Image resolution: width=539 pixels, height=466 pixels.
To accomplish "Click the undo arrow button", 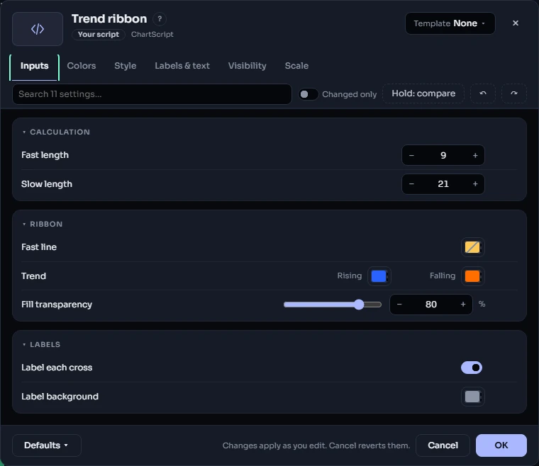I will pyautogui.click(x=483, y=93).
